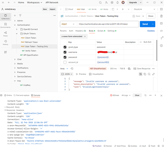
Task: Uncheck the grant_type parameter
Action: click(x=65, y=47)
